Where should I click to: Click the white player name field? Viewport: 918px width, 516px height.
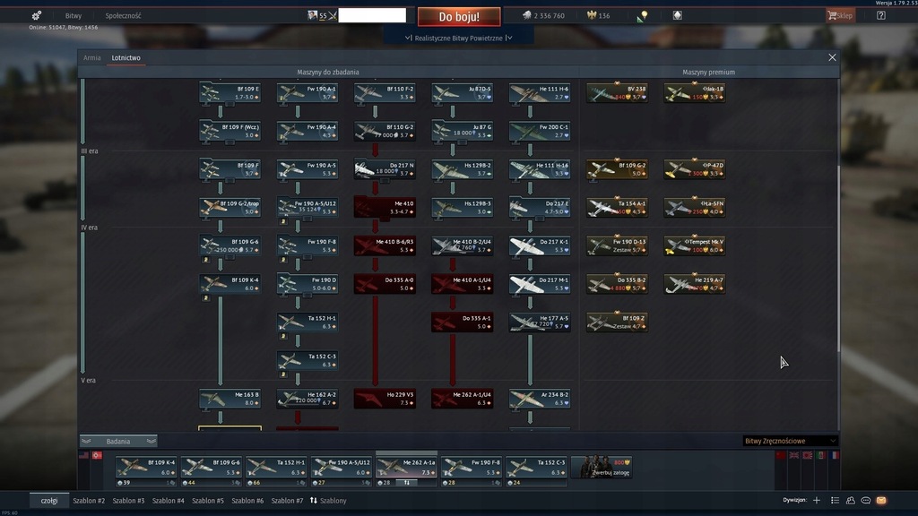(372, 15)
